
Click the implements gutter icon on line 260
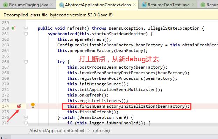point(14,28)
